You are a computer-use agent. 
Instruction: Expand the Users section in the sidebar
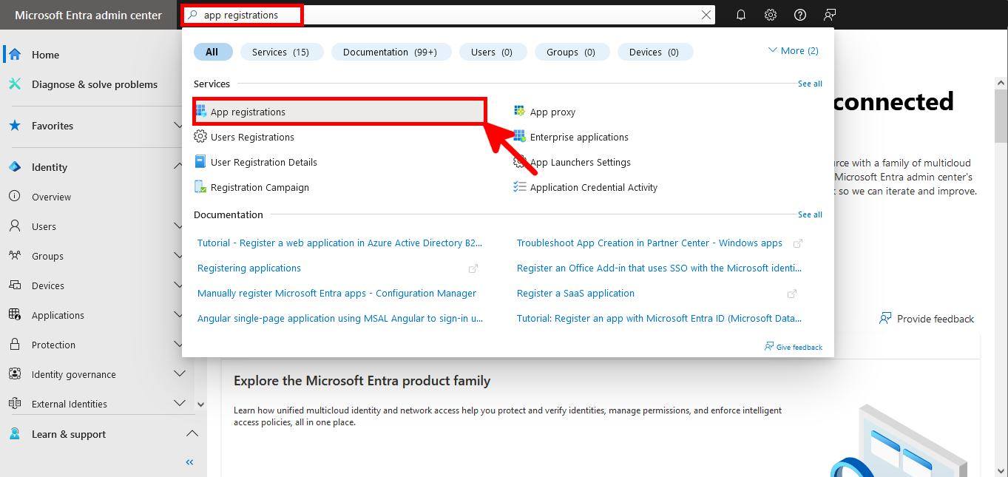click(x=178, y=226)
